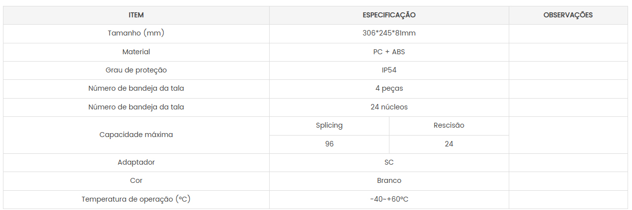Screen dimensions: 632x210
Task: Select the Splicing sub-header cell
Action: click(x=329, y=126)
